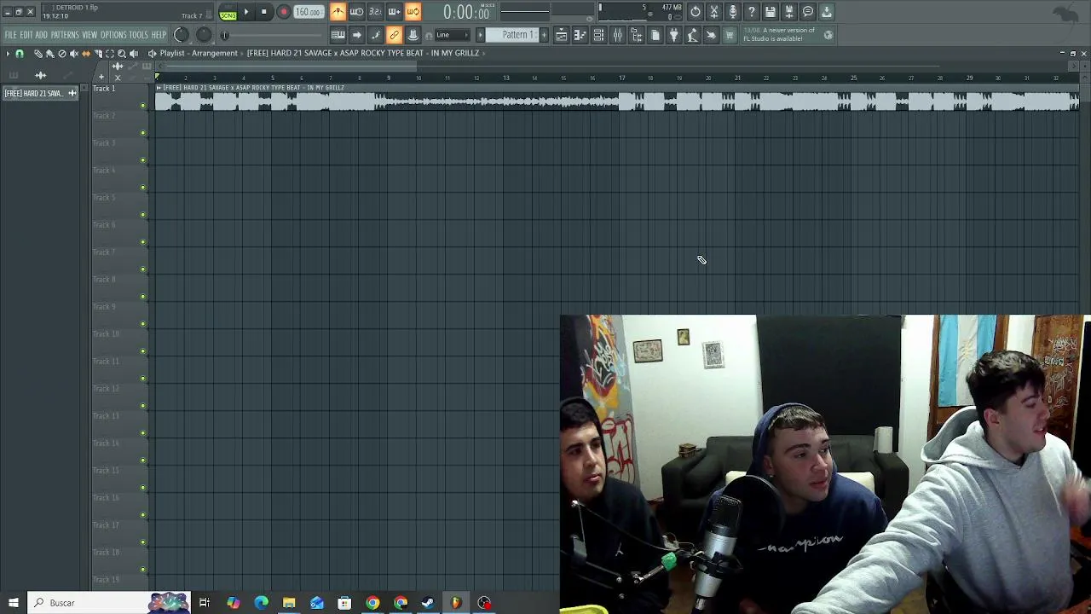Open the speech bubble icon in top toolbar

(808, 12)
